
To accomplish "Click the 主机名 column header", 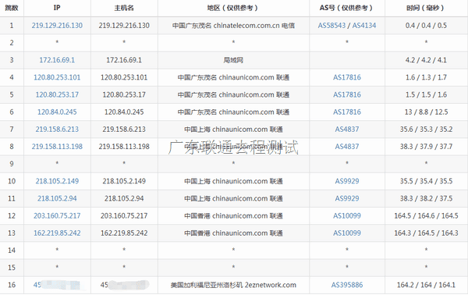I will (124, 8).
